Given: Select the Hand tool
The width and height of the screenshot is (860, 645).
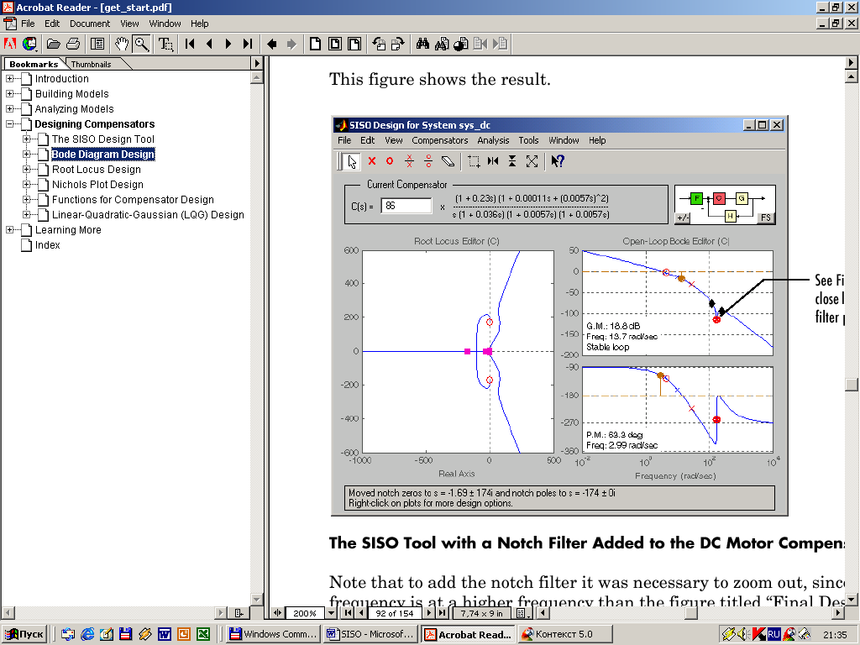Looking at the screenshot, I should (x=123, y=44).
